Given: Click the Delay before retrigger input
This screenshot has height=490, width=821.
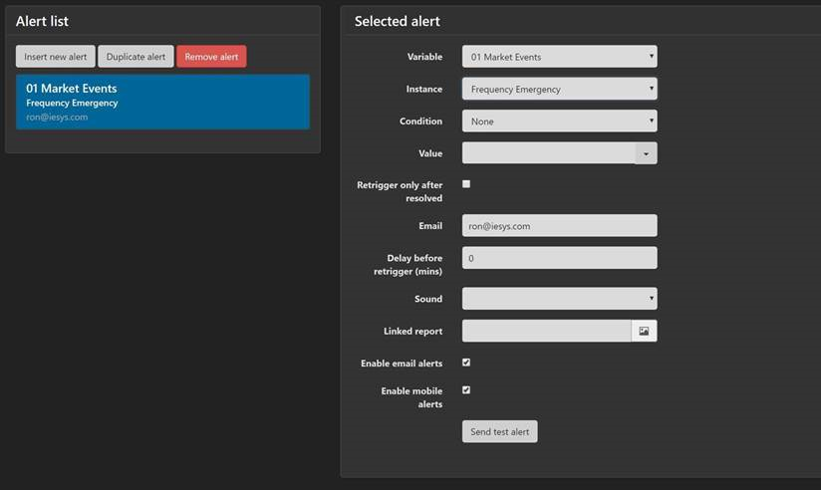Looking at the screenshot, I should click(559, 258).
